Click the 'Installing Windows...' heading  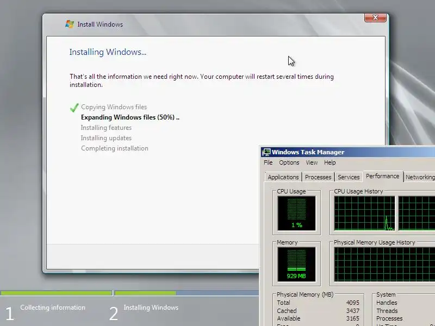(x=108, y=52)
